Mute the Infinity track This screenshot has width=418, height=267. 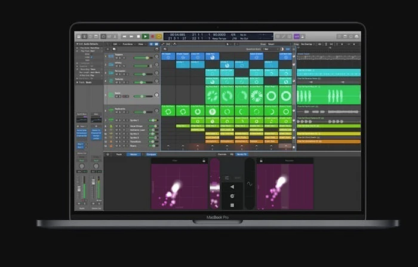click(116, 66)
